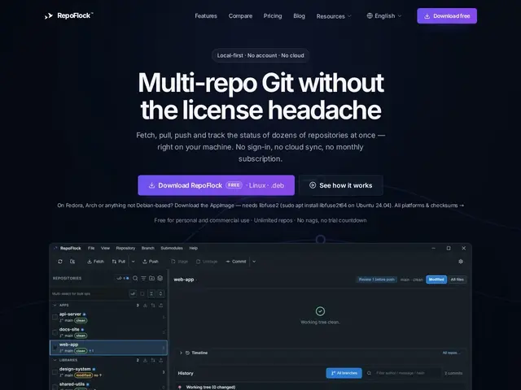Image resolution: width=521 pixels, height=390 pixels.
Task: Click the Stage toolbar button
Action: click(179, 262)
